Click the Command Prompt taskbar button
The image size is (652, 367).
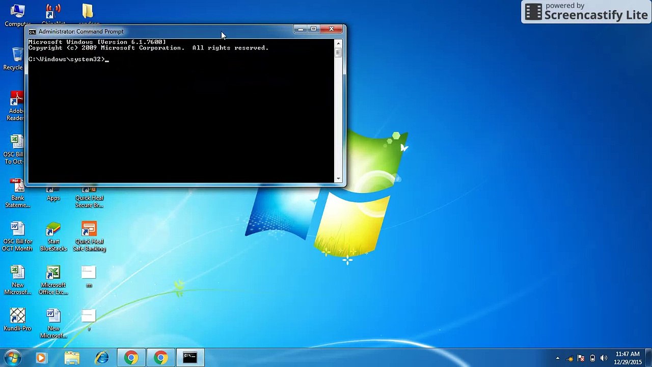pyautogui.click(x=191, y=358)
